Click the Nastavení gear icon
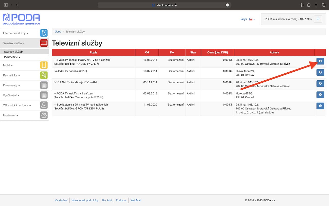The width and height of the screenshot is (329, 206). tap(44, 115)
